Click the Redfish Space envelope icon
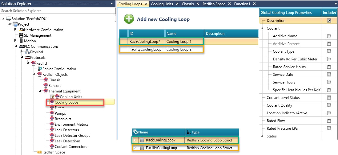 pos(39,152)
